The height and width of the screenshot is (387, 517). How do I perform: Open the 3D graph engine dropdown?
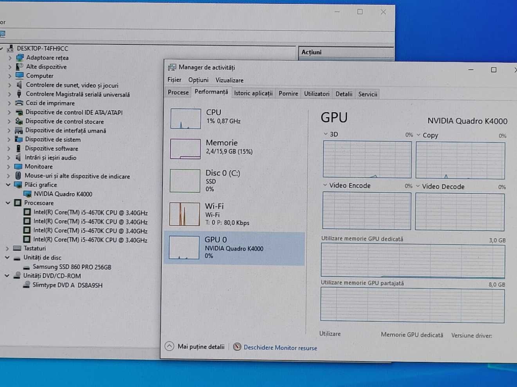tap(325, 134)
